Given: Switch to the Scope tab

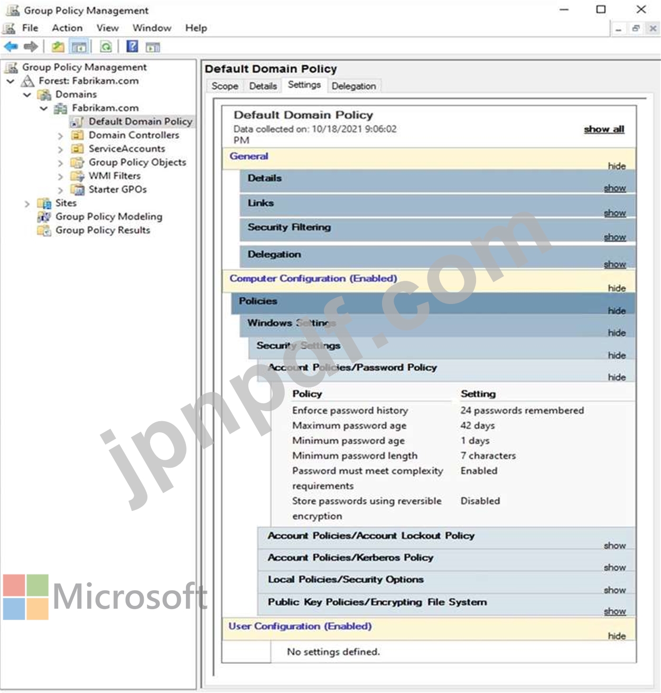Looking at the screenshot, I should pyautogui.click(x=225, y=86).
